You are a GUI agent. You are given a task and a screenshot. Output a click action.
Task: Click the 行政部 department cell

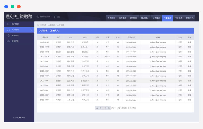pyautogui.click(x=58, y=62)
